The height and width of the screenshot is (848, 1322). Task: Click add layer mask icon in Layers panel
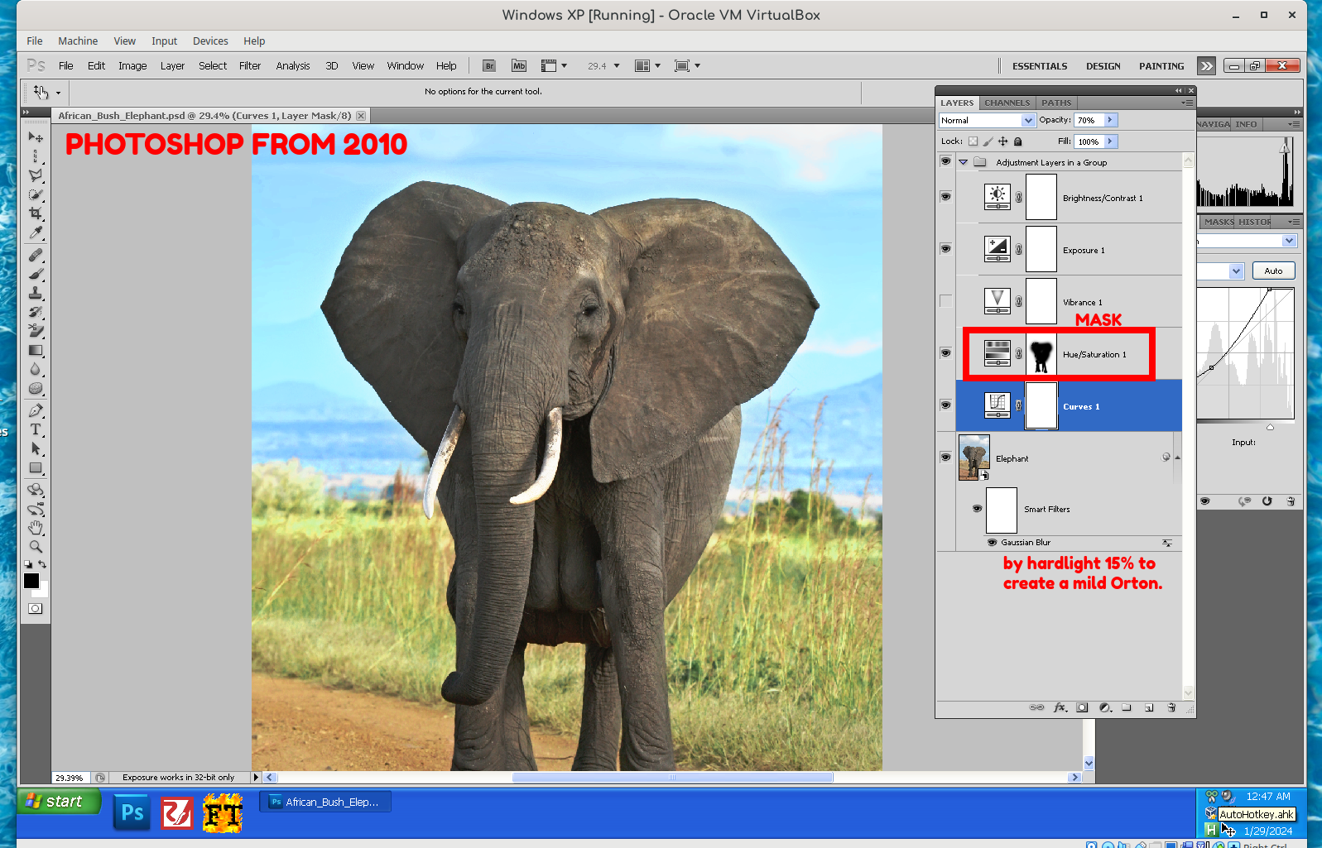tap(1082, 707)
